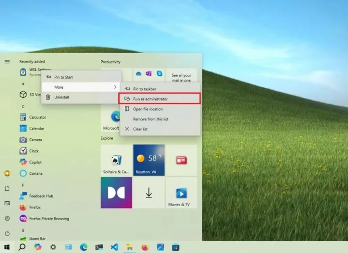Open Cortana from the app list

click(31, 173)
